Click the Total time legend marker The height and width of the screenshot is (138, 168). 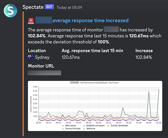point(84,129)
